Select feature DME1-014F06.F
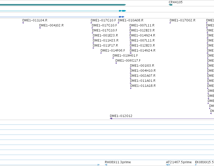The height and width of the screenshot is (166, 214). pyautogui.click(x=101, y=53)
